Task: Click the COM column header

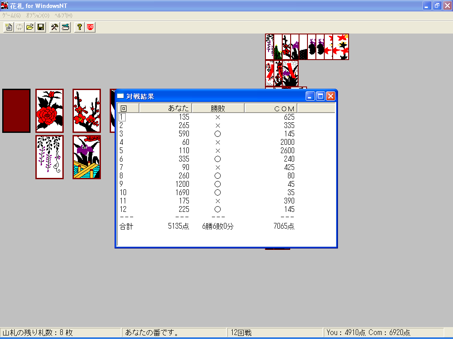Action: 271,108
